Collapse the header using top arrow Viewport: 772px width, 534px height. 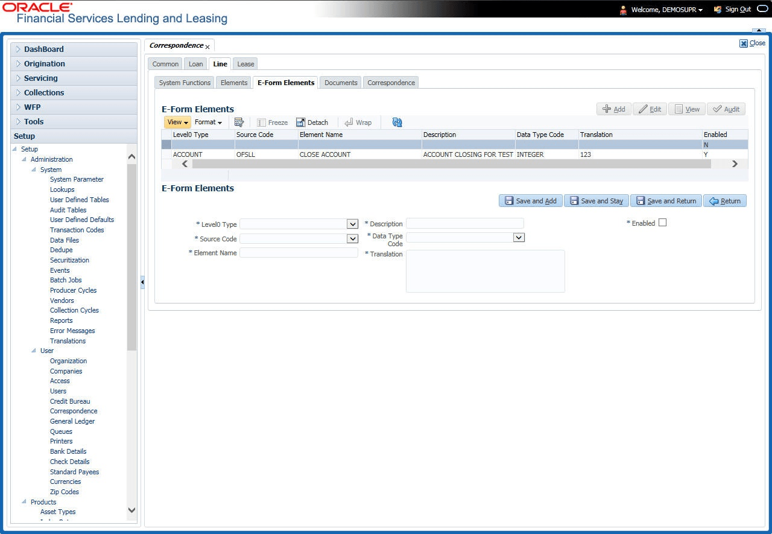click(759, 30)
